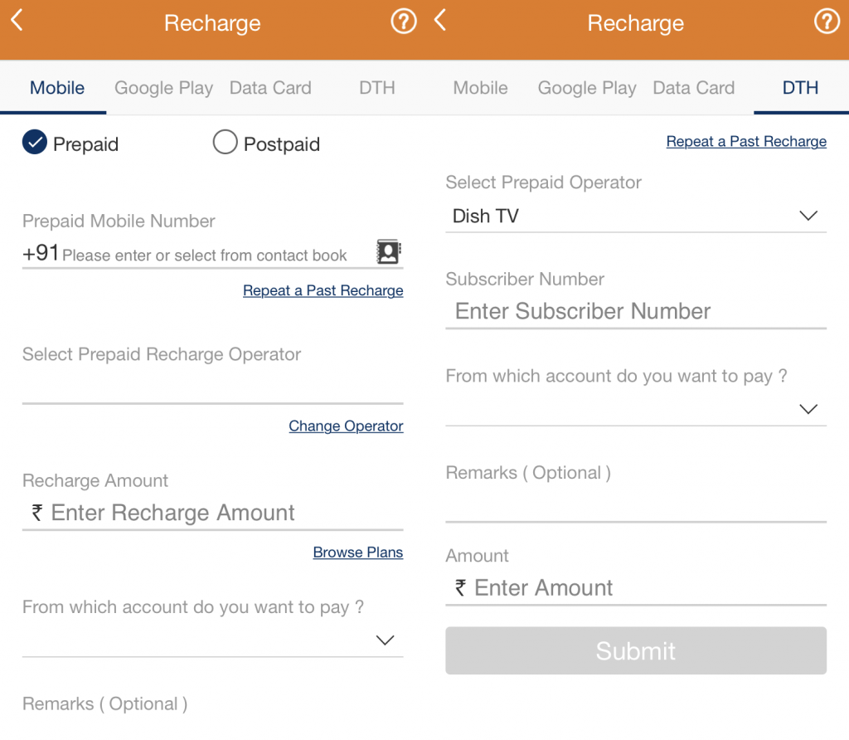Open the Browse Plans link

[x=358, y=552]
